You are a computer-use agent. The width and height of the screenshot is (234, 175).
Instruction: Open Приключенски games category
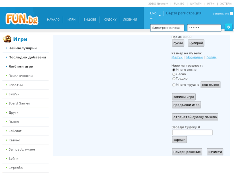(x=21, y=76)
